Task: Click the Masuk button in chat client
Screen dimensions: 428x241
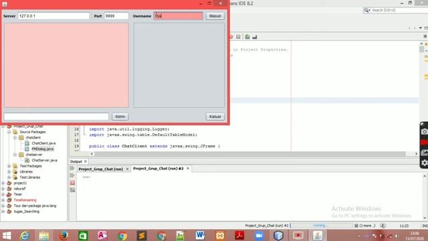Action: point(215,16)
